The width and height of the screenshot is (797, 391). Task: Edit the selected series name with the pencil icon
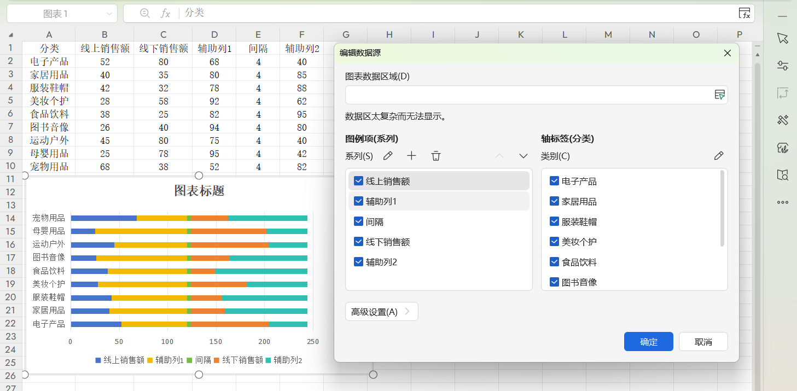coord(388,156)
